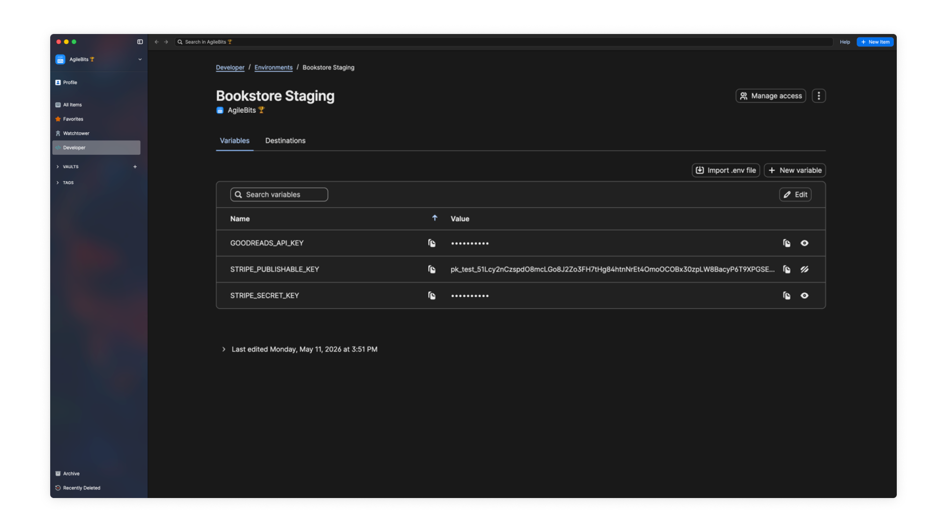Go to Developer breadcrumb link
Screen dimensions: 945x532
[x=230, y=67]
